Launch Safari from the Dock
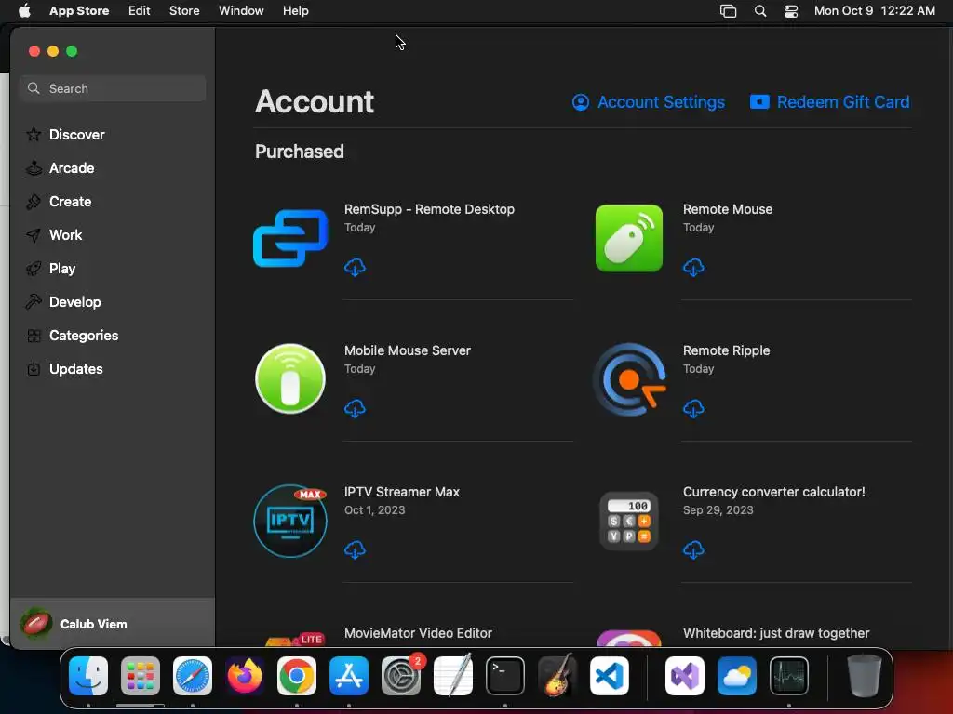 pyautogui.click(x=193, y=676)
